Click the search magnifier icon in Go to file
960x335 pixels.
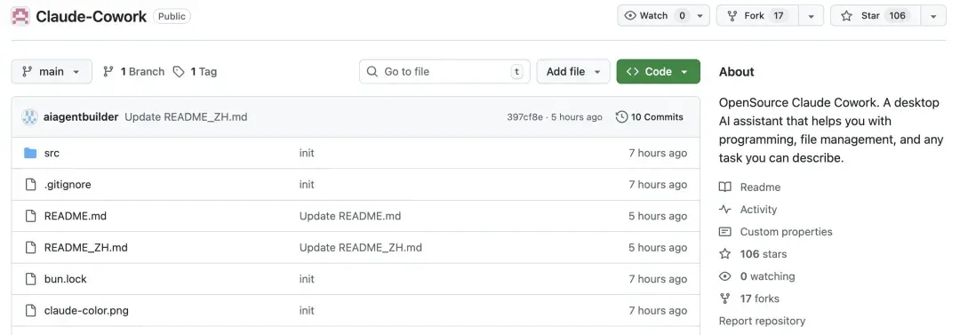pos(372,72)
